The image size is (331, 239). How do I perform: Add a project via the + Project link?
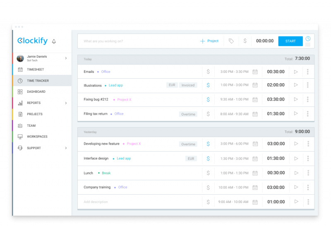coord(209,41)
